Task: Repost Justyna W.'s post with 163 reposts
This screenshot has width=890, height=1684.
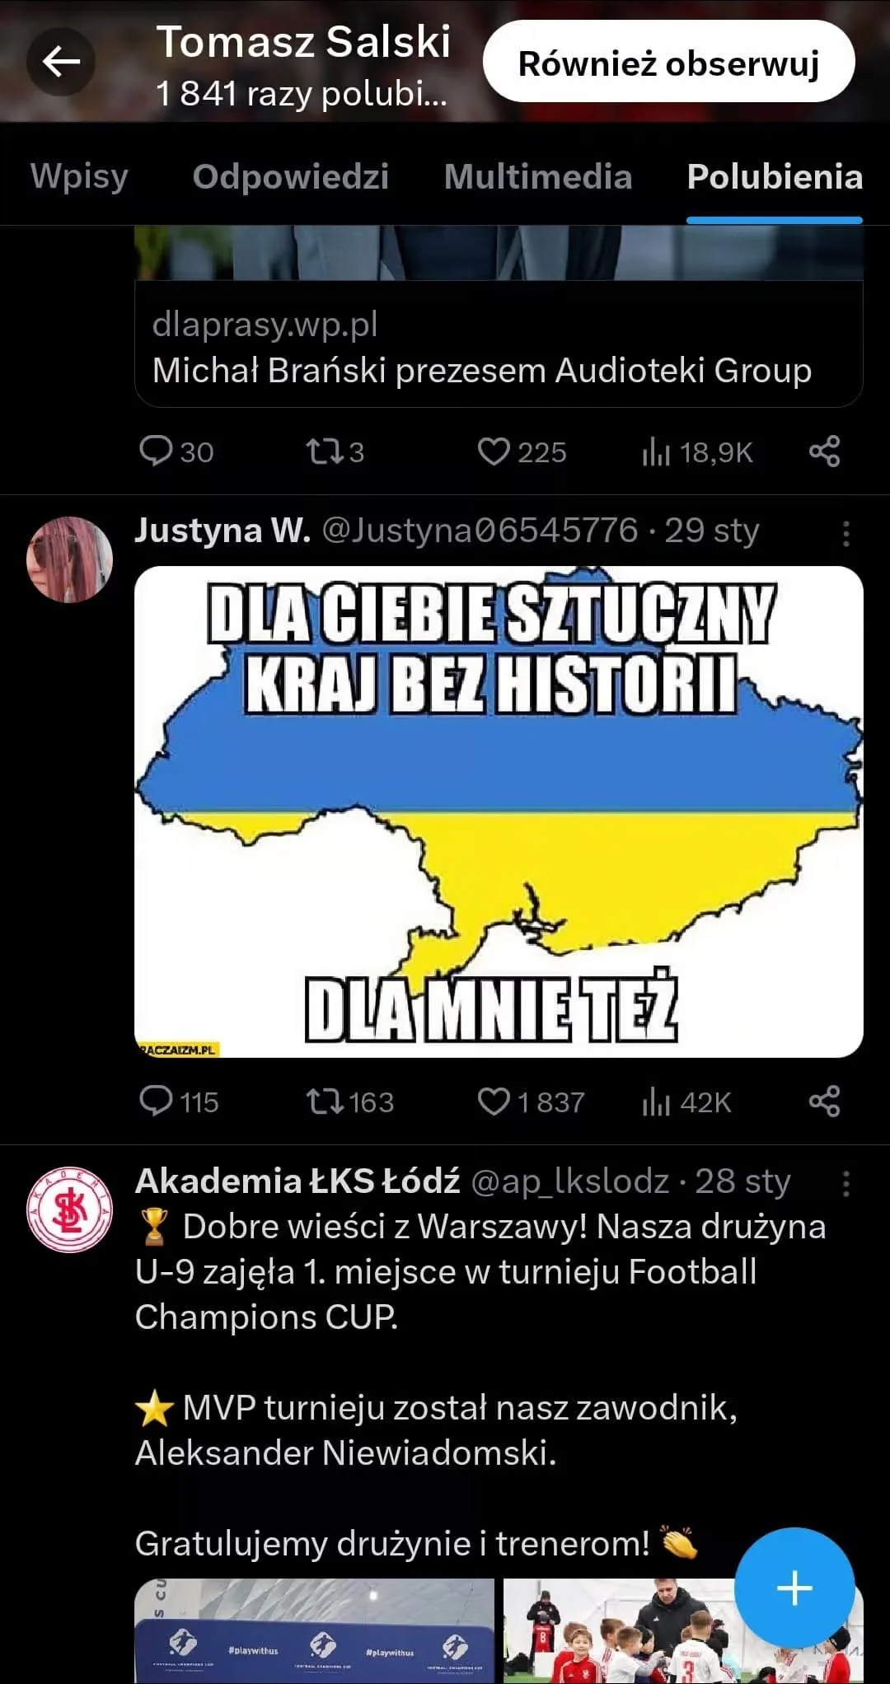Action: coord(350,1102)
